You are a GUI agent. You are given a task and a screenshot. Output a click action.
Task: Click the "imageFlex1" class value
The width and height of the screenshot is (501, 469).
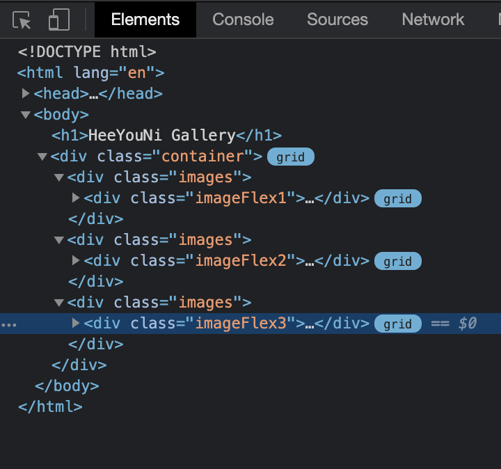241,198
